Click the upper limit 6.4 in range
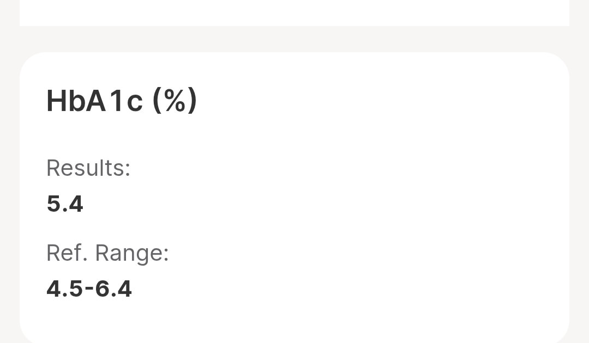 coord(113,289)
